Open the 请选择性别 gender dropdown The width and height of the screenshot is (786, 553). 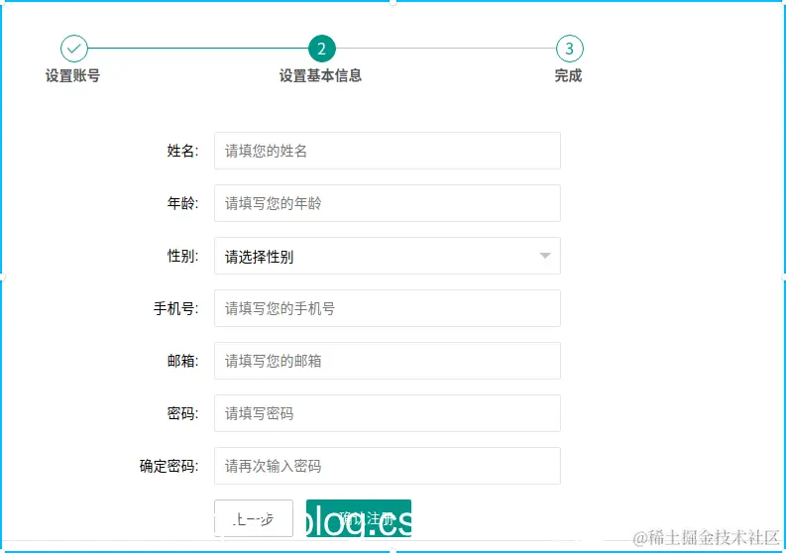point(387,256)
